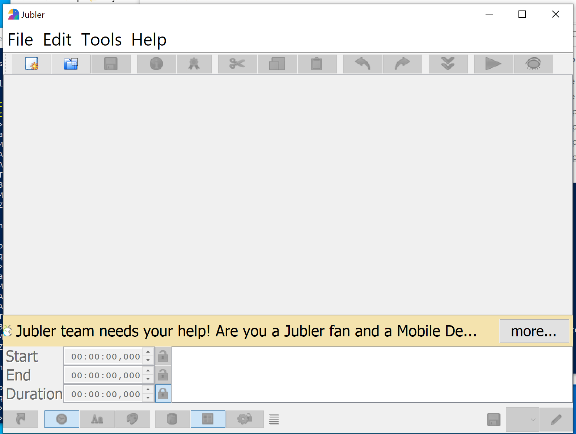Click the pencil edit icon
Viewport: 576px width, 434px height.
(x=556, y=420)
